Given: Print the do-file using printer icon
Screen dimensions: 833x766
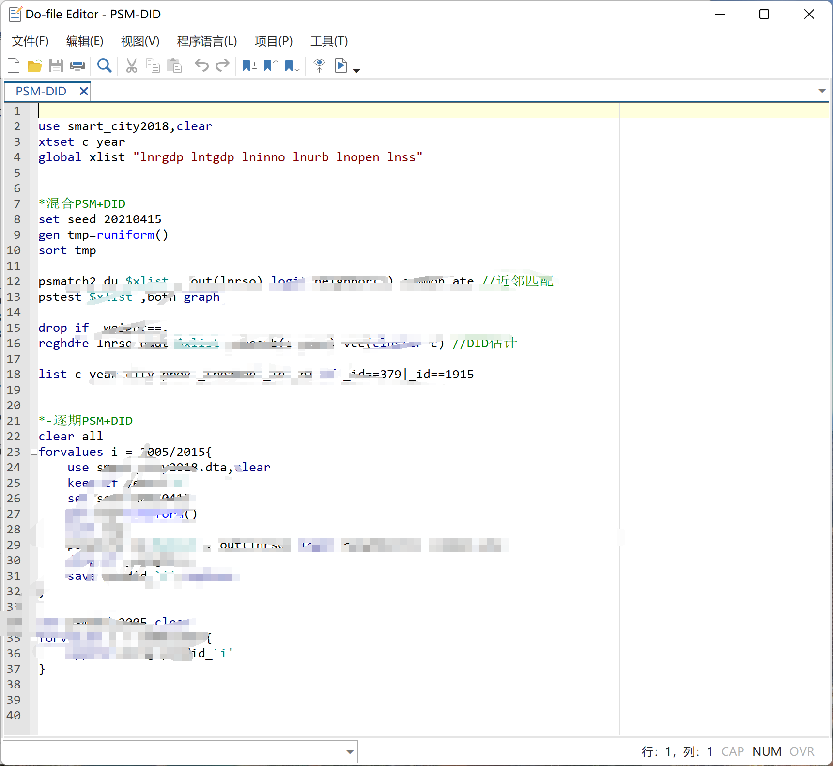Looking at the screenshot, I should click(x=77, y=65).
